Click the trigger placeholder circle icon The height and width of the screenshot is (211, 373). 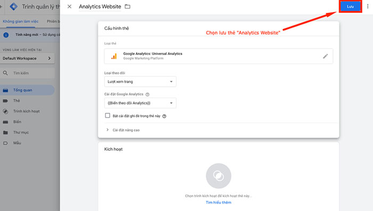coord(218,176)
